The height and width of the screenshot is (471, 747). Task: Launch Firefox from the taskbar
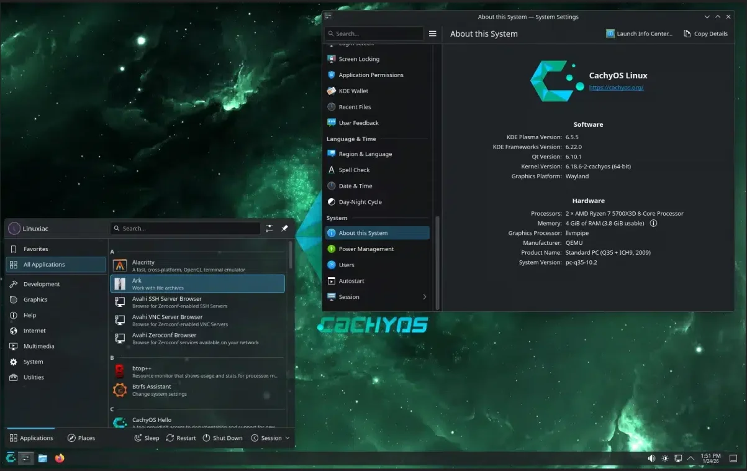(x=60, y=458)
